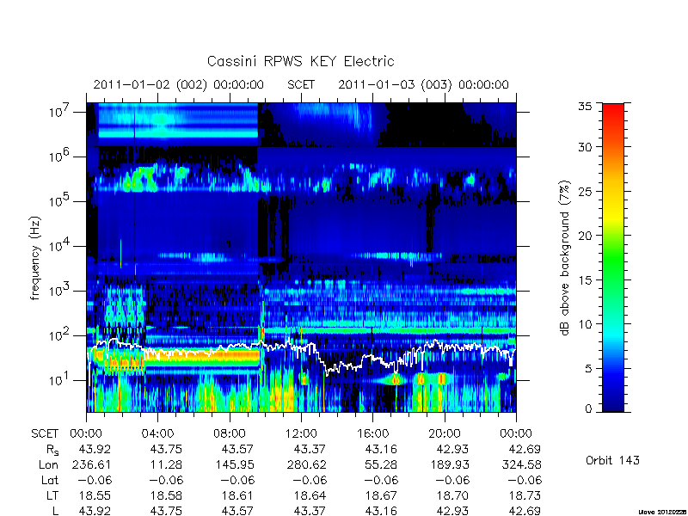The height and width of the screenshot is (516, 688).
Task: Click the time axis label '16:00'
Action: pyautogui.click(x=372, y=433)
